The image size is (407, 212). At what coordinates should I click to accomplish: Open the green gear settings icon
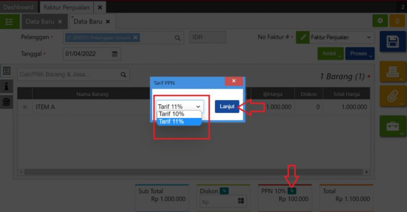click(380, 21)
